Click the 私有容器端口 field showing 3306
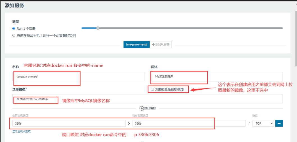Viewport: 297px width, 142px height. pos(189,123)
